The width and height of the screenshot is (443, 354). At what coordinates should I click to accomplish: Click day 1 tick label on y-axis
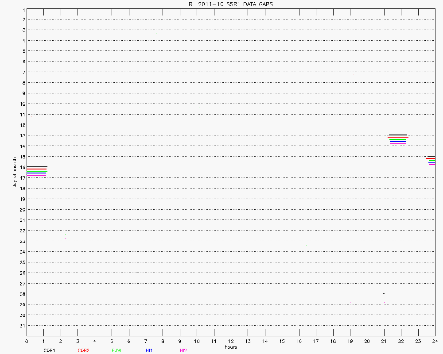point(23,9)
